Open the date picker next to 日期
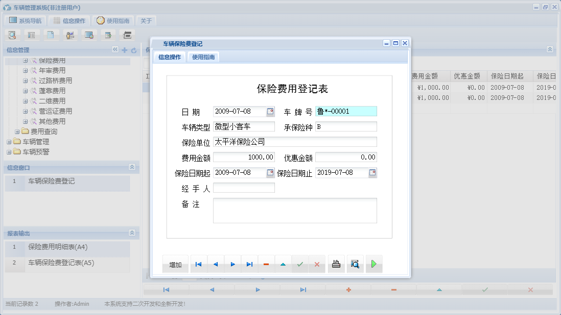561x315 pixels. [271, 111]
